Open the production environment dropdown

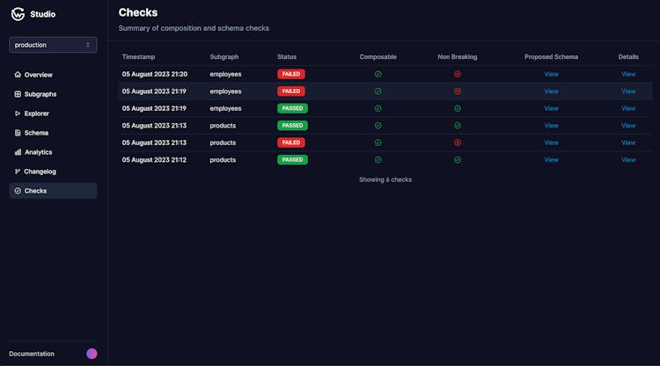coord(53,45)
